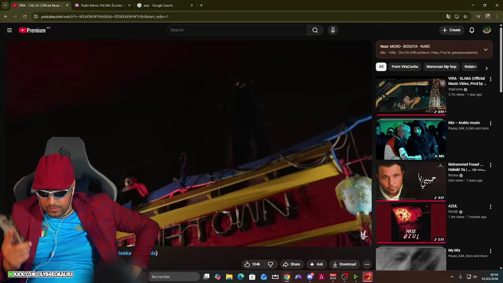Open the ViraCocha channel link under SLABA
The height and width of the screenshot is (283, 503).
click(x=455, y=90)
